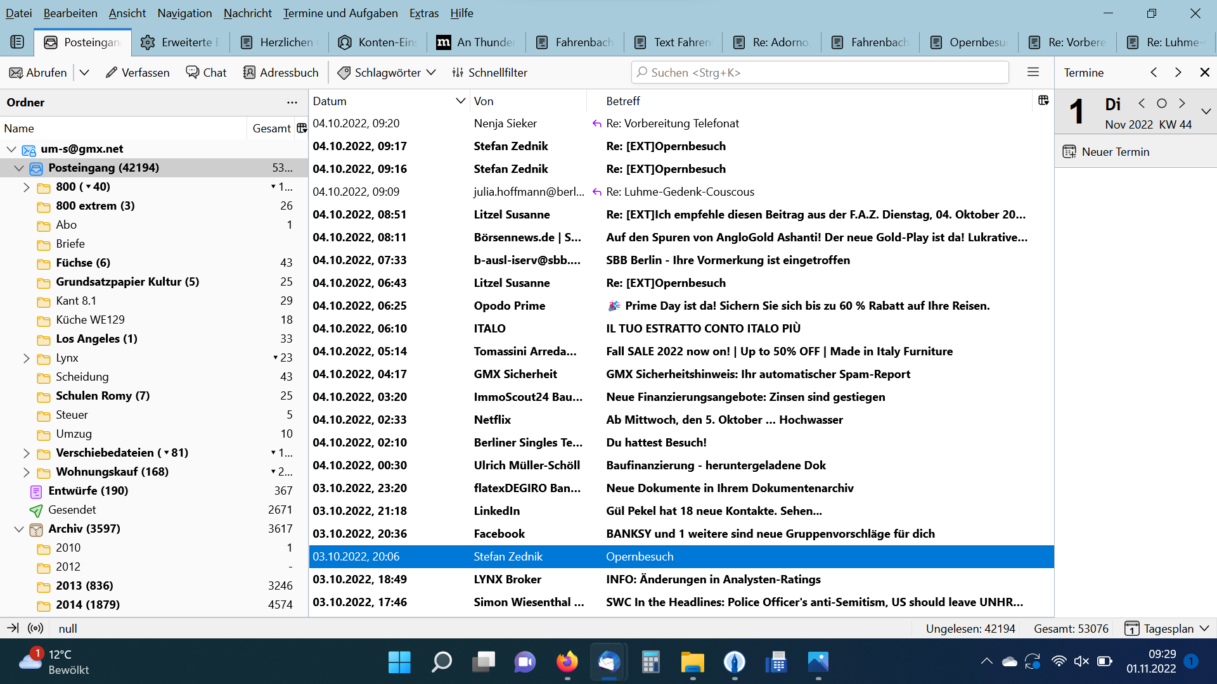Open Firefox from the Windows taskbar
This screenshot has height=684, width=1217.
click(x=567, y=662)
